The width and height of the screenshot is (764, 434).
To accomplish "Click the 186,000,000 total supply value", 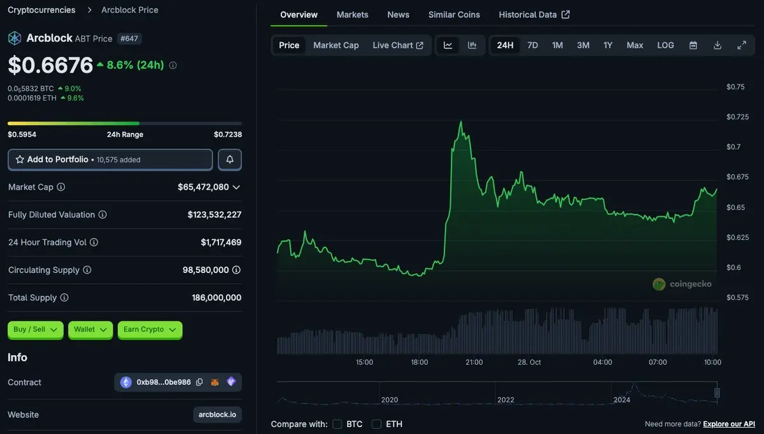I will click(x=216, y=298).
